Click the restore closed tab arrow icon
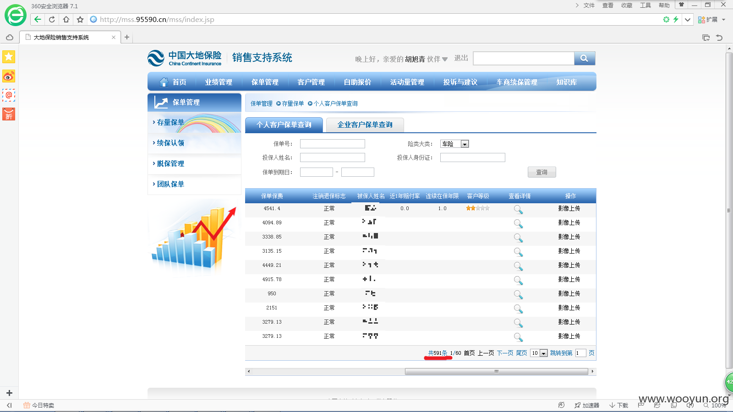 [x=719, y=38]
